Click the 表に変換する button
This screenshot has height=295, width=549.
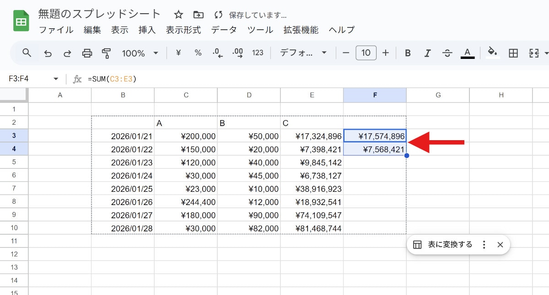[443, 245]
